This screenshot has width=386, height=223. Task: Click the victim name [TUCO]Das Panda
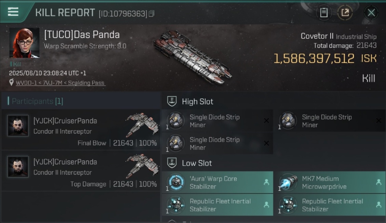82,34
